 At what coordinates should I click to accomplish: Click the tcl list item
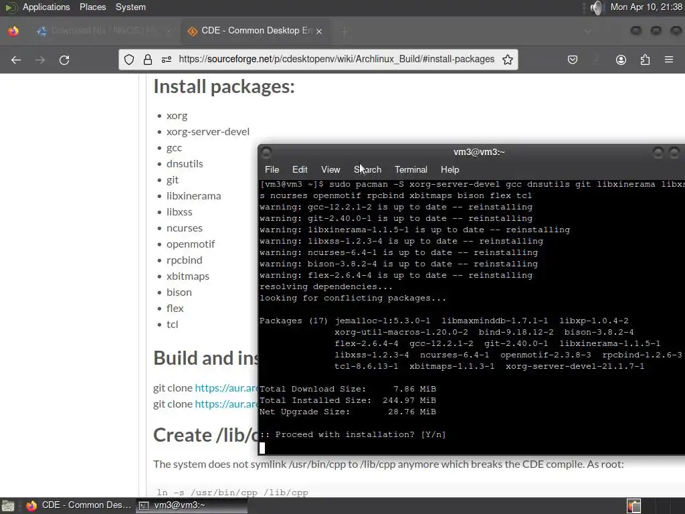click(x=172, y=325)
